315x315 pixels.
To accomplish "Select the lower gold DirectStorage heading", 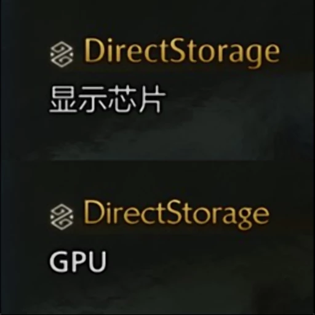I will coord(177,215).
